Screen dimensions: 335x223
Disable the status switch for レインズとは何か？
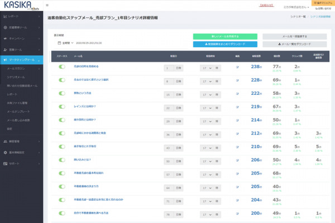[62, 106]
